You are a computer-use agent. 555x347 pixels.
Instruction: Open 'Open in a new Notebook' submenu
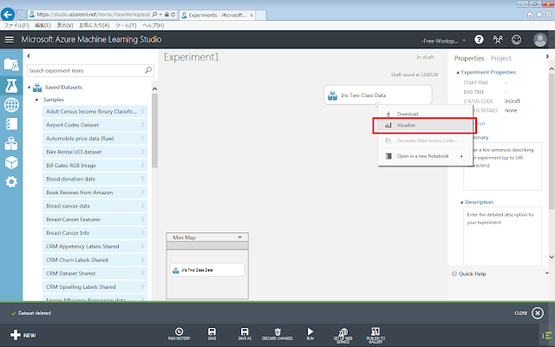pyautogui.click(x=424, y=156)
